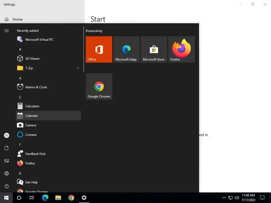271x203 pixels.
Task: Open the volume tray icon
Action: (237, 198)
